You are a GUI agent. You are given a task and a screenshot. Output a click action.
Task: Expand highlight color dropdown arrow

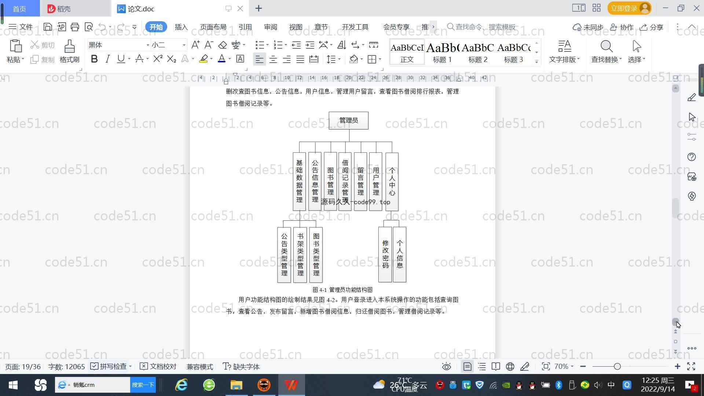pyautogui.click(x=211, y=59)
